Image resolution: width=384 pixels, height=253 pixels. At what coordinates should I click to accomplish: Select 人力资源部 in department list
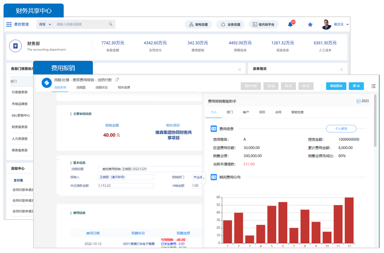(x=20, y=139)
